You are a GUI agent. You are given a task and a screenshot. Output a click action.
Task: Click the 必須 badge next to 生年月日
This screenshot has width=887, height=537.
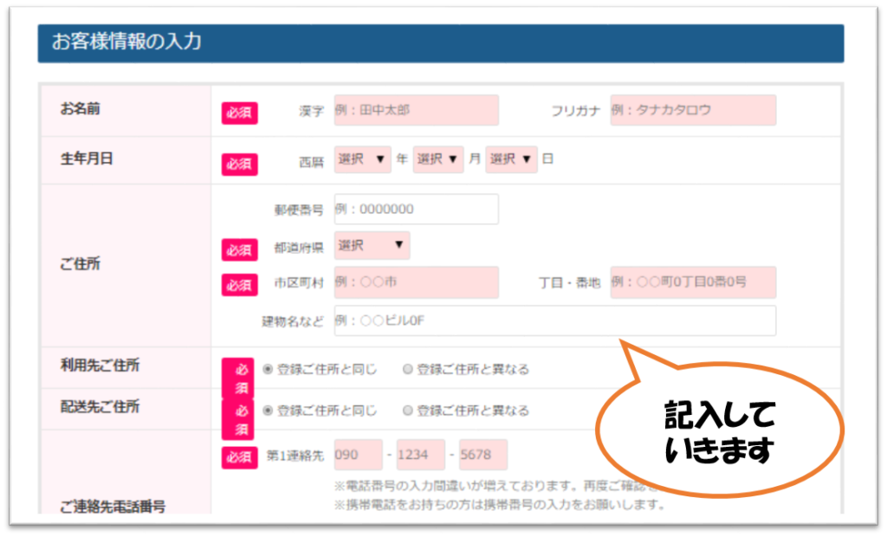[x=239, y=163]
